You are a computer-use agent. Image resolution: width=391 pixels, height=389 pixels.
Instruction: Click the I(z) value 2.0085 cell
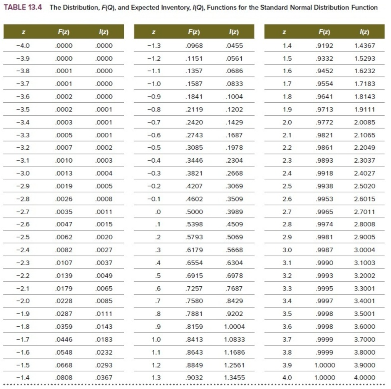365,122
